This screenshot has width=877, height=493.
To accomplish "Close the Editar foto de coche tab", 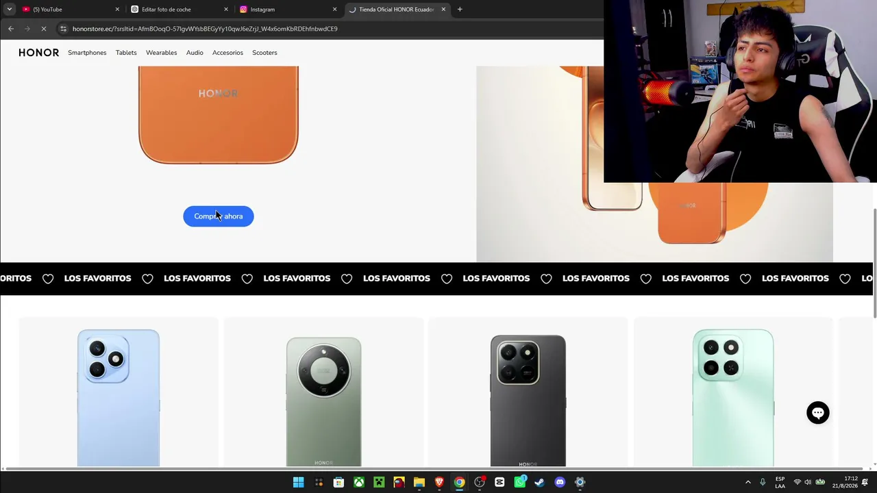I will coord(226,10).
